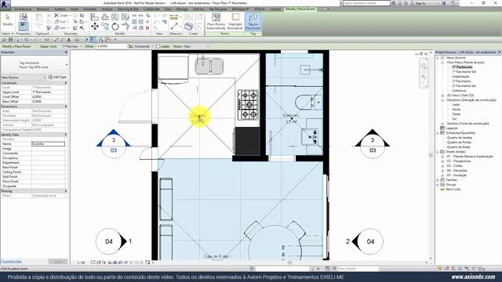Screen dimensions: 502x282
Task: Select sheet 03 - Cortes
Action: (455, 166)
